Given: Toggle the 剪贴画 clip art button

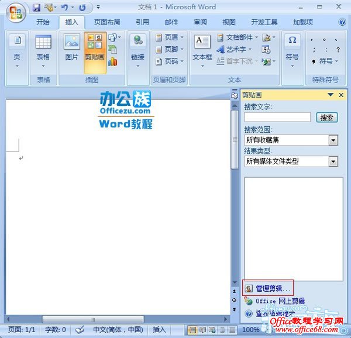Looking at the screenshot, I should pyautogui.click(x=95, y=53).
